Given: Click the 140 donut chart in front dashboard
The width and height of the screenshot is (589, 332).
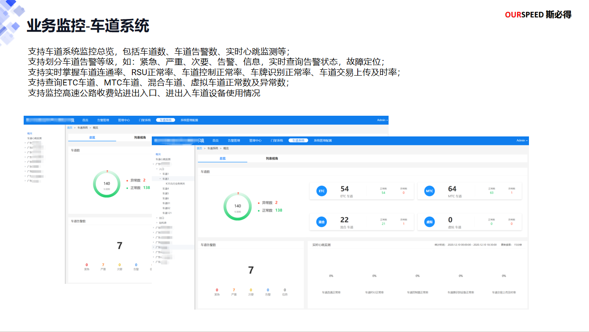Looking at the screenshot, I should [238, 207].
